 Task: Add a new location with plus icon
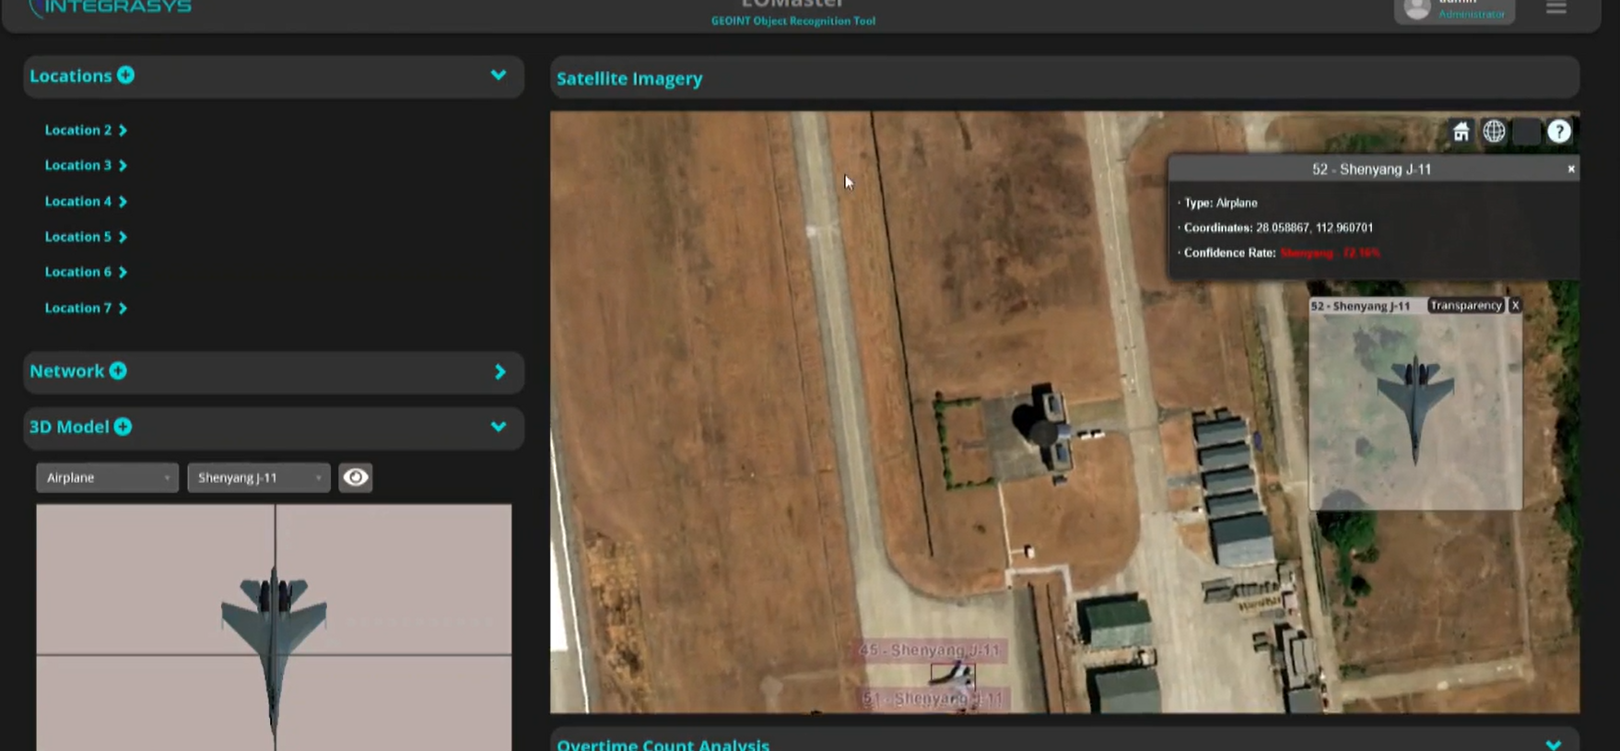click(125, 76)
